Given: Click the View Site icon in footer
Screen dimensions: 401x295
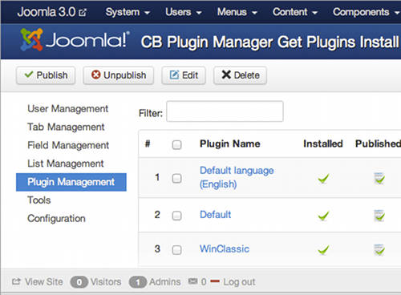Looking at the screenshot, I should pos(16,281).
